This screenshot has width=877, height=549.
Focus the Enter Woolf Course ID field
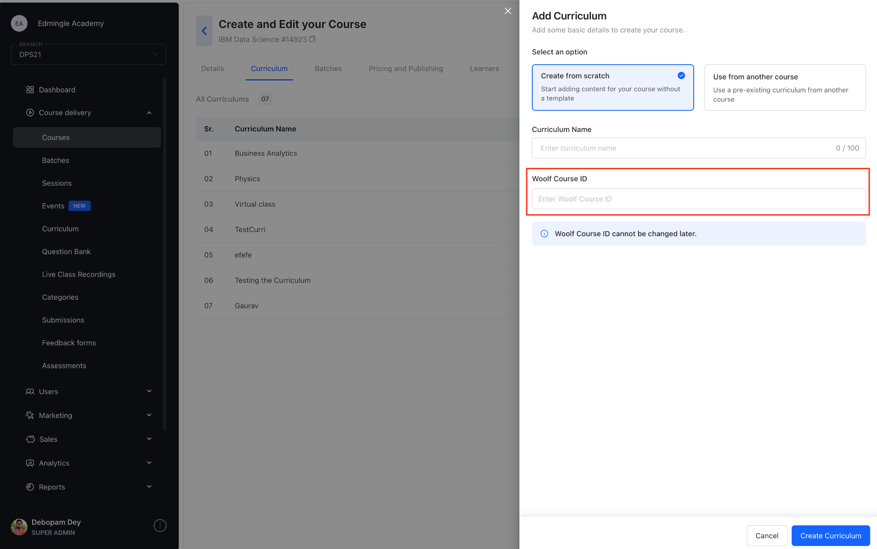(698, 199)
